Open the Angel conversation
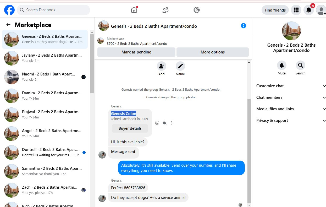Image resolution: width=326 pixels, height=207 pixels. [45, 134]
